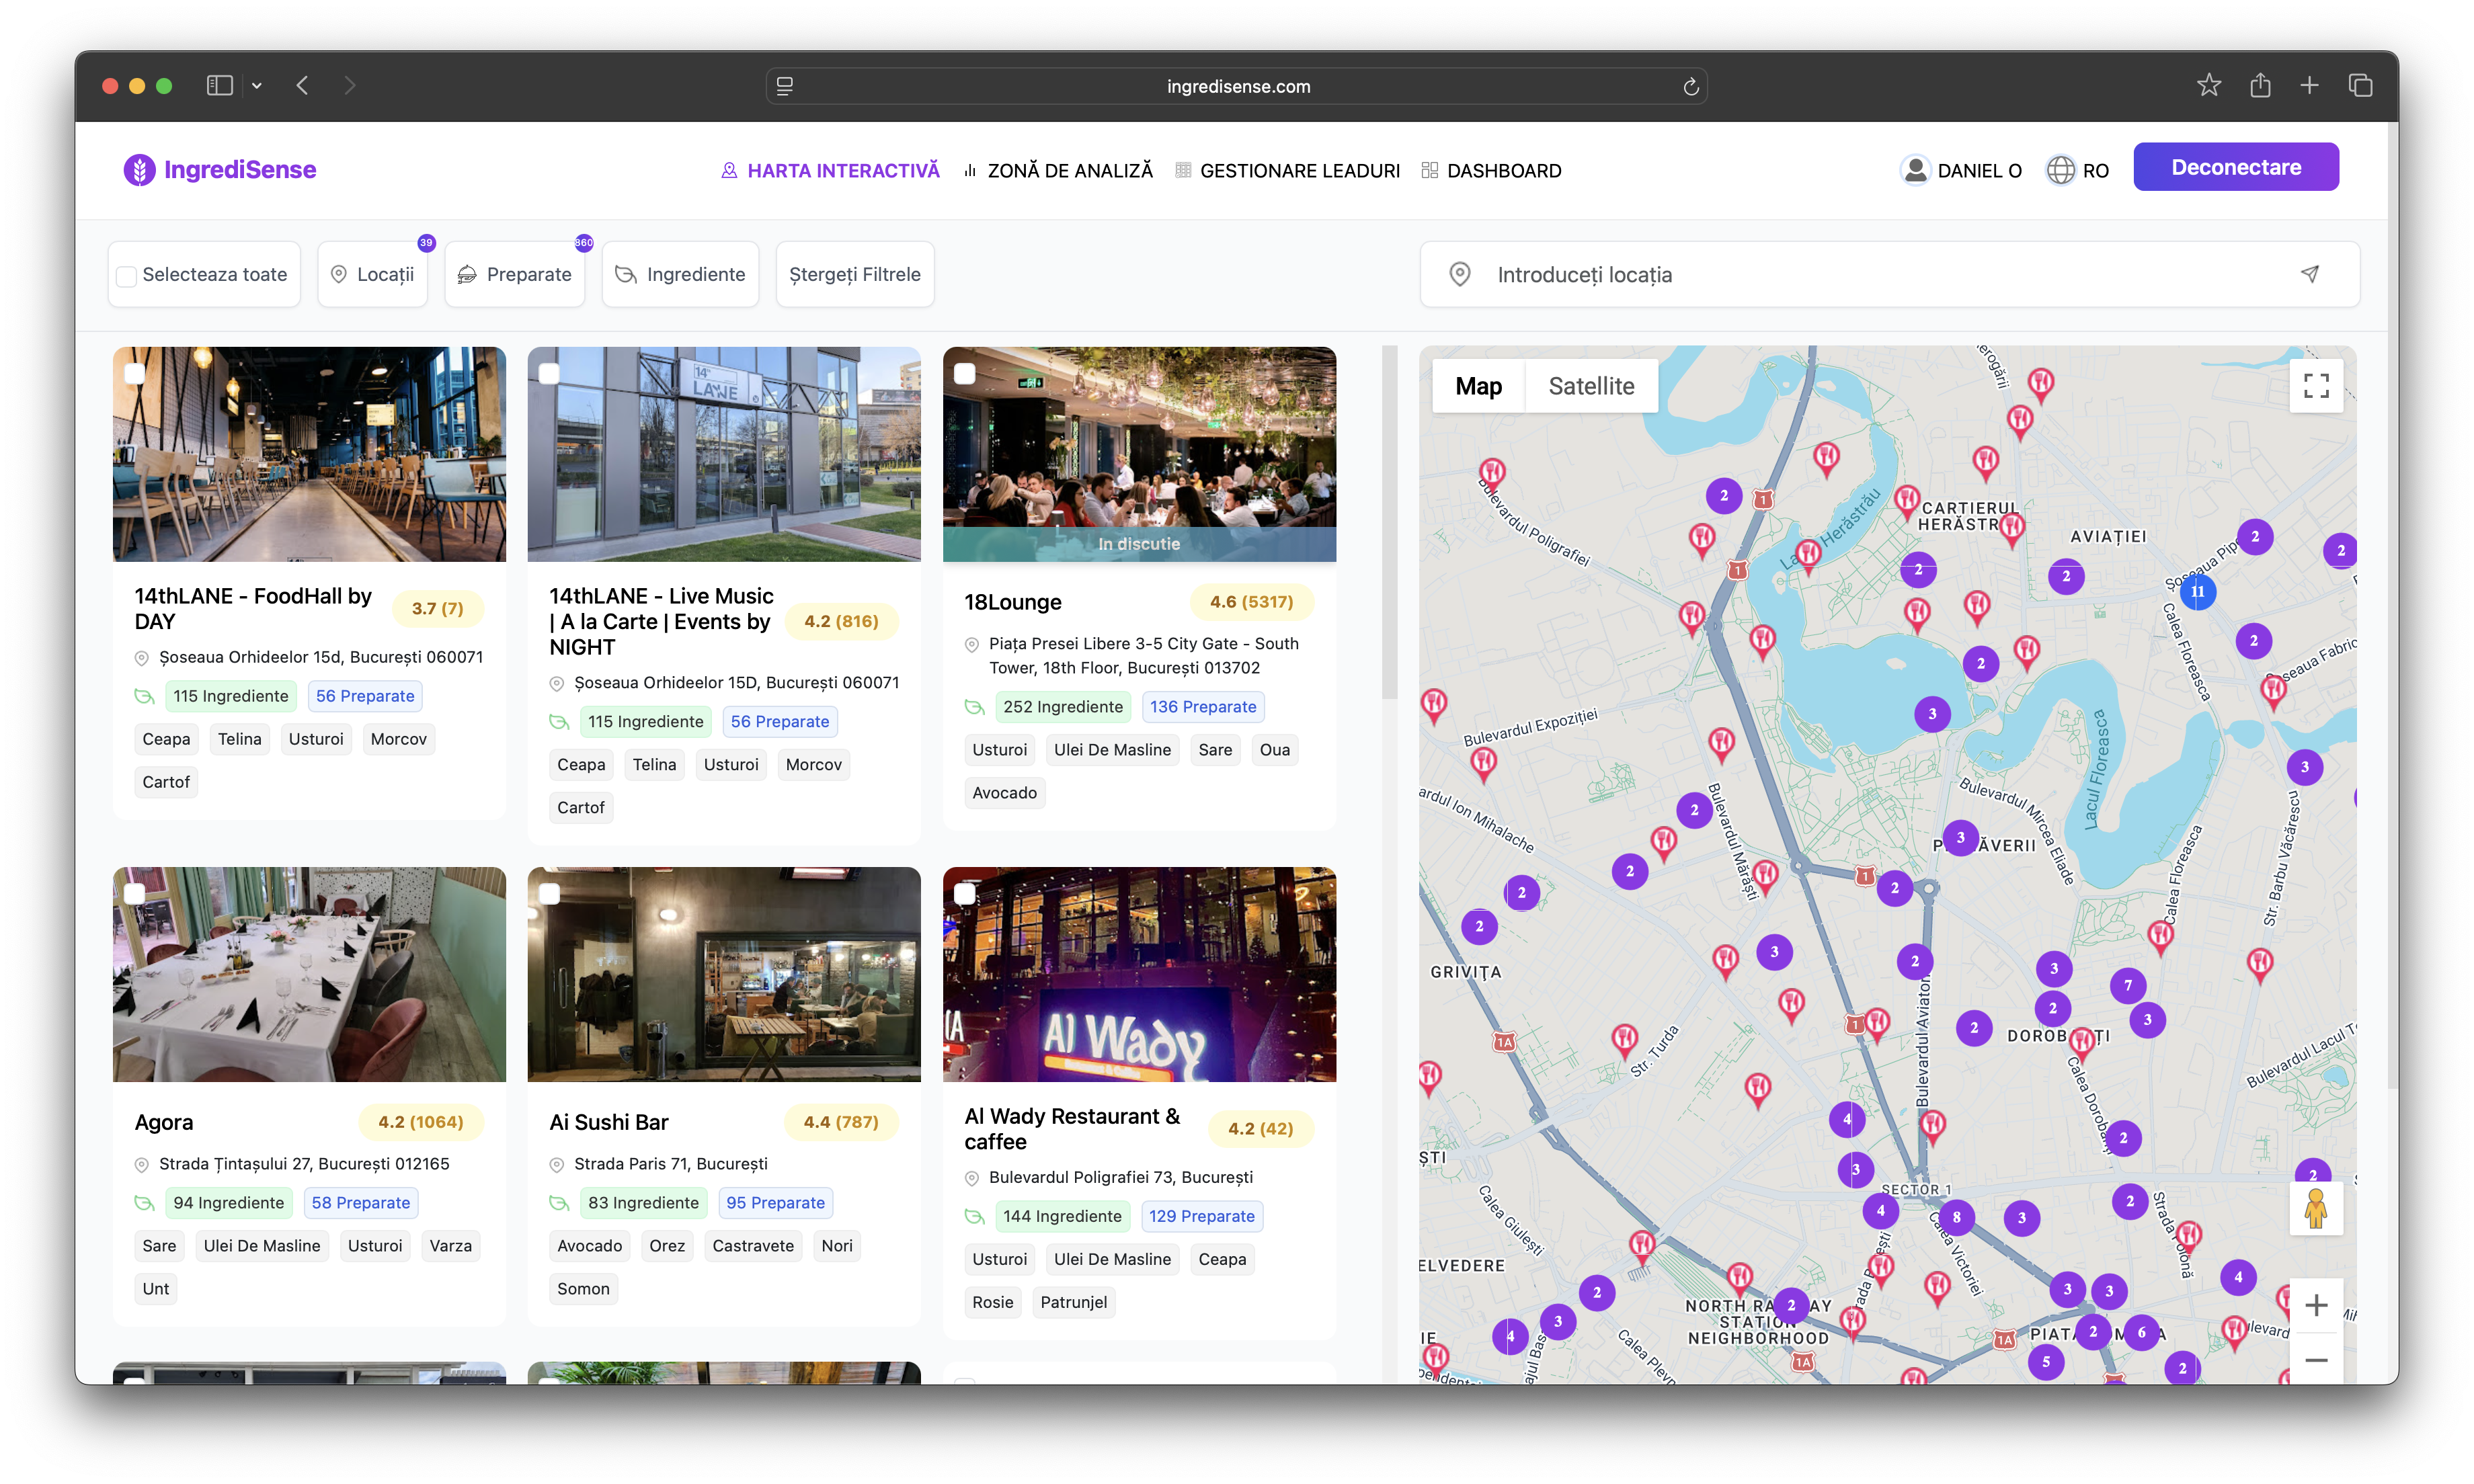Click the page settings icon in address bar
The image size is (2474, 1484).
(x=785, y=87)
